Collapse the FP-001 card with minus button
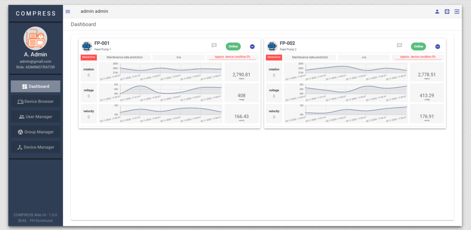 pos(252,47)
